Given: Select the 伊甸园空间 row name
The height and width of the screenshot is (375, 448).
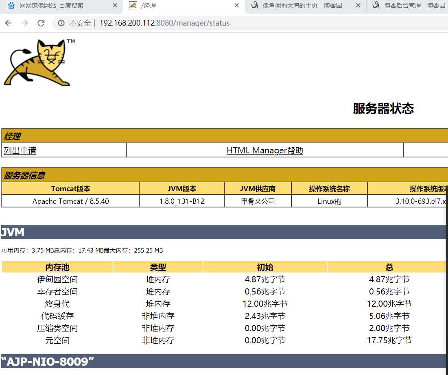Looking at the screenshot, I should point(57,279).
